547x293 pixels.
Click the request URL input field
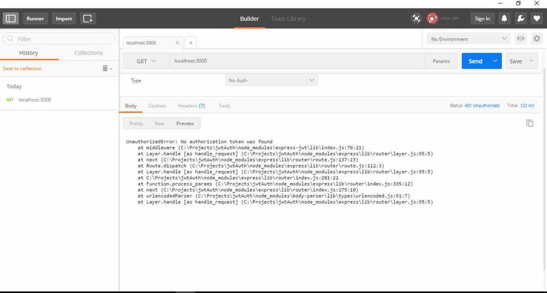tap(297, 61)
